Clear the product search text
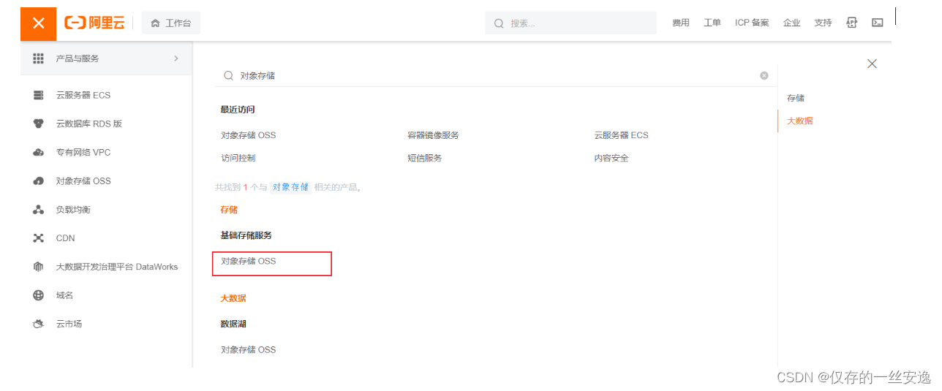 [764, 75]
